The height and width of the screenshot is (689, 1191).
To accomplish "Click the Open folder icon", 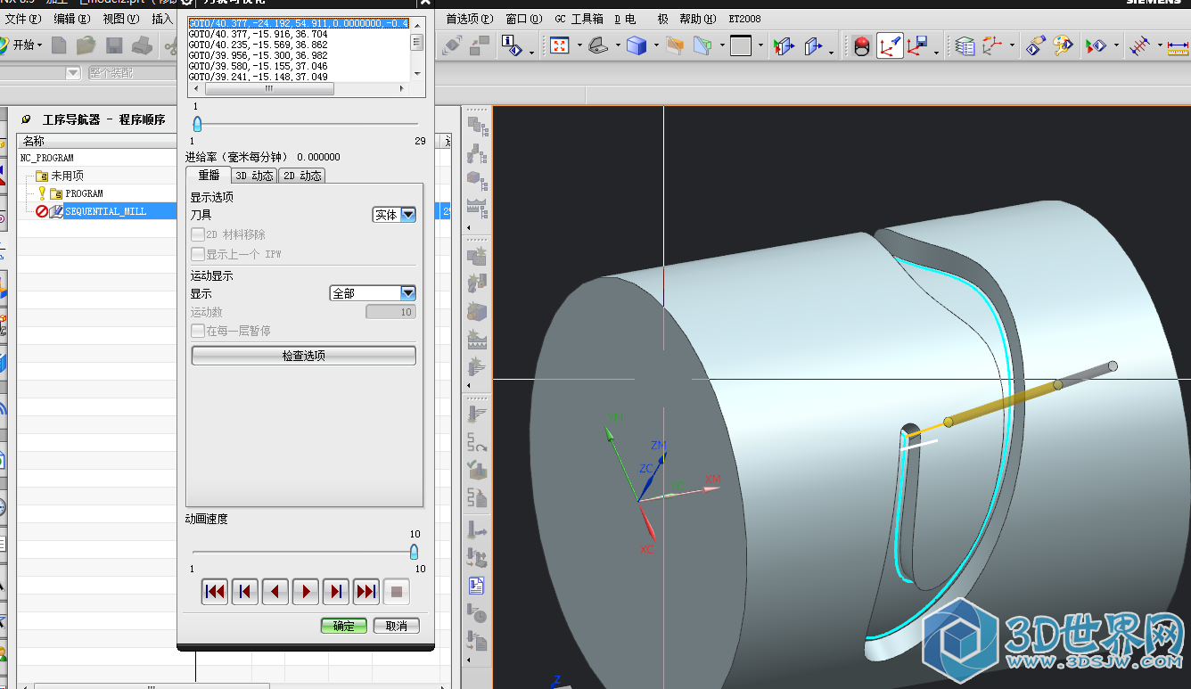I will pyautogui.click(x=86, y=45).
